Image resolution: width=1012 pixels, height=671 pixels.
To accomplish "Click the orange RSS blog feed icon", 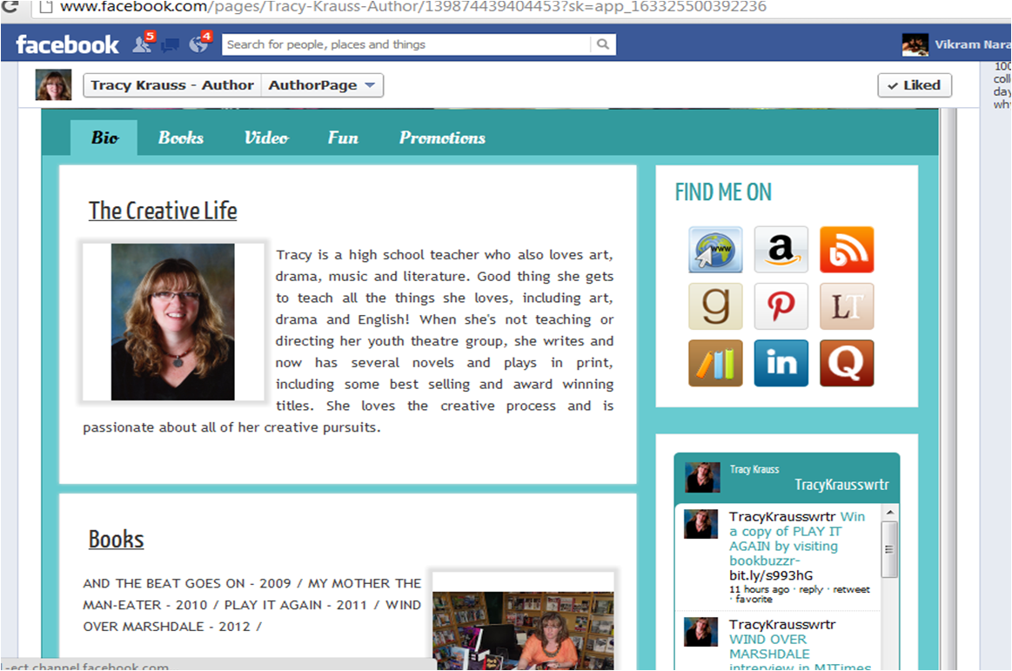I will click(847, 250).
